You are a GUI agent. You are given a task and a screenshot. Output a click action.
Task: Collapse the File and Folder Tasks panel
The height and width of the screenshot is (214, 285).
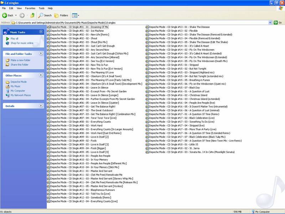(x=41, y=53)
